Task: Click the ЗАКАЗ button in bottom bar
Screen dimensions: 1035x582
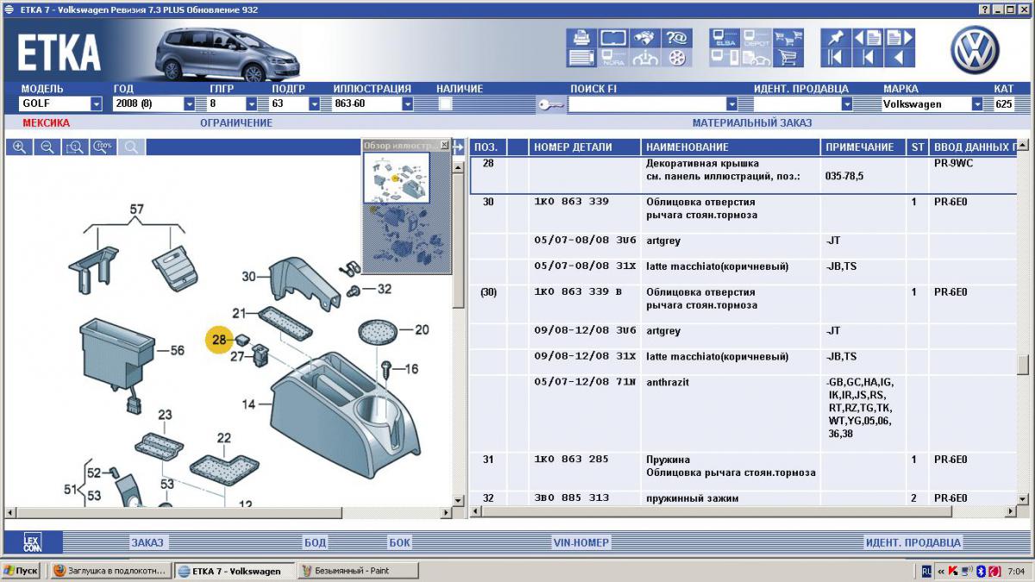Action: pyautogui.click(x=147, y=542)
